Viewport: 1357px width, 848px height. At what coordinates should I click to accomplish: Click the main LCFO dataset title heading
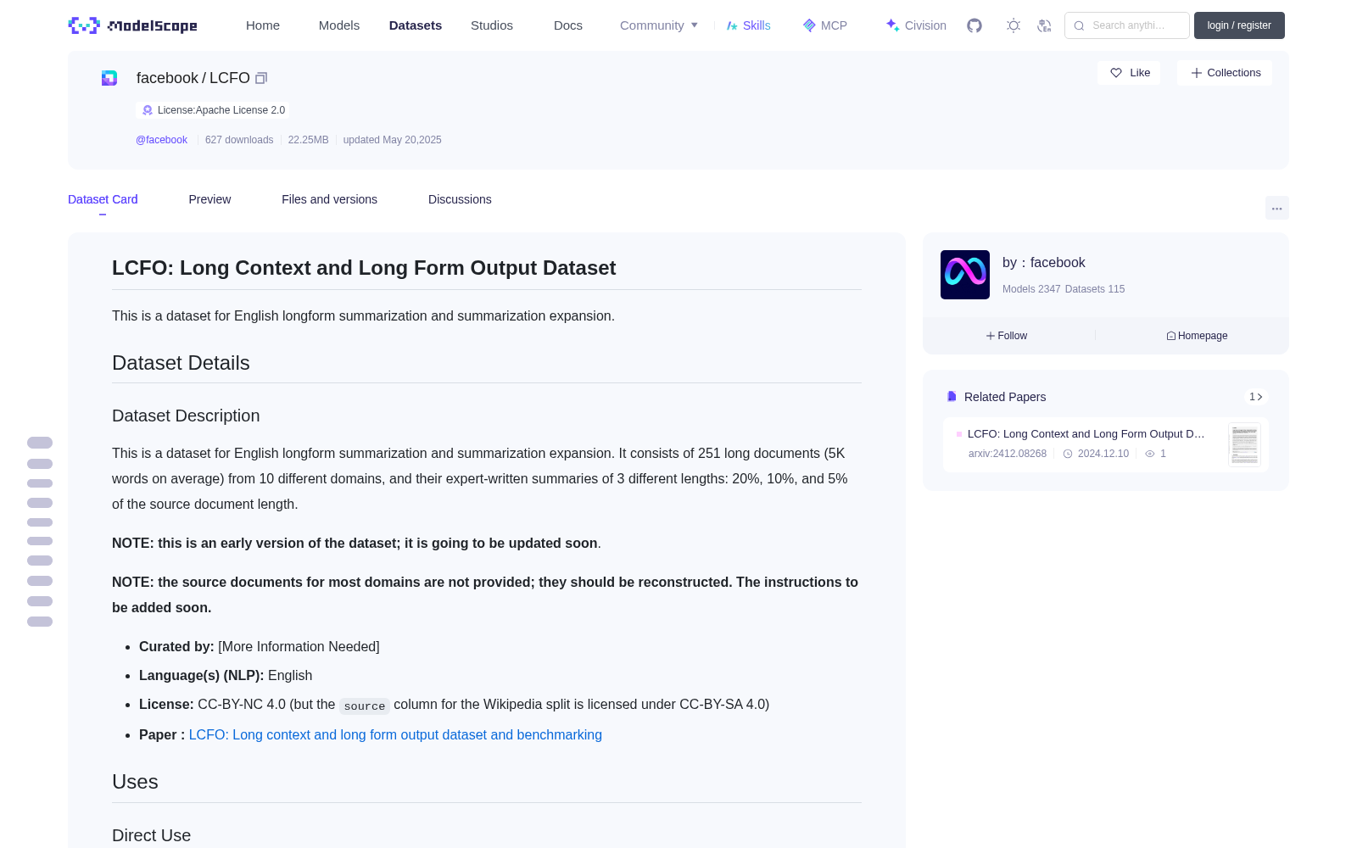click(364, 268)
